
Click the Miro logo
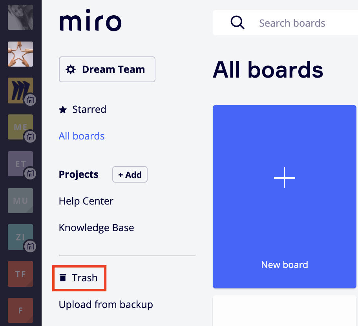pos(90,22)
